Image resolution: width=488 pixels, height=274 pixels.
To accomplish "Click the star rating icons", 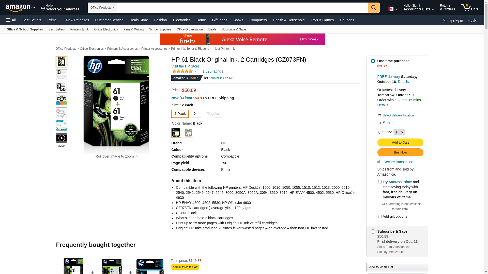I will point(182,71).
